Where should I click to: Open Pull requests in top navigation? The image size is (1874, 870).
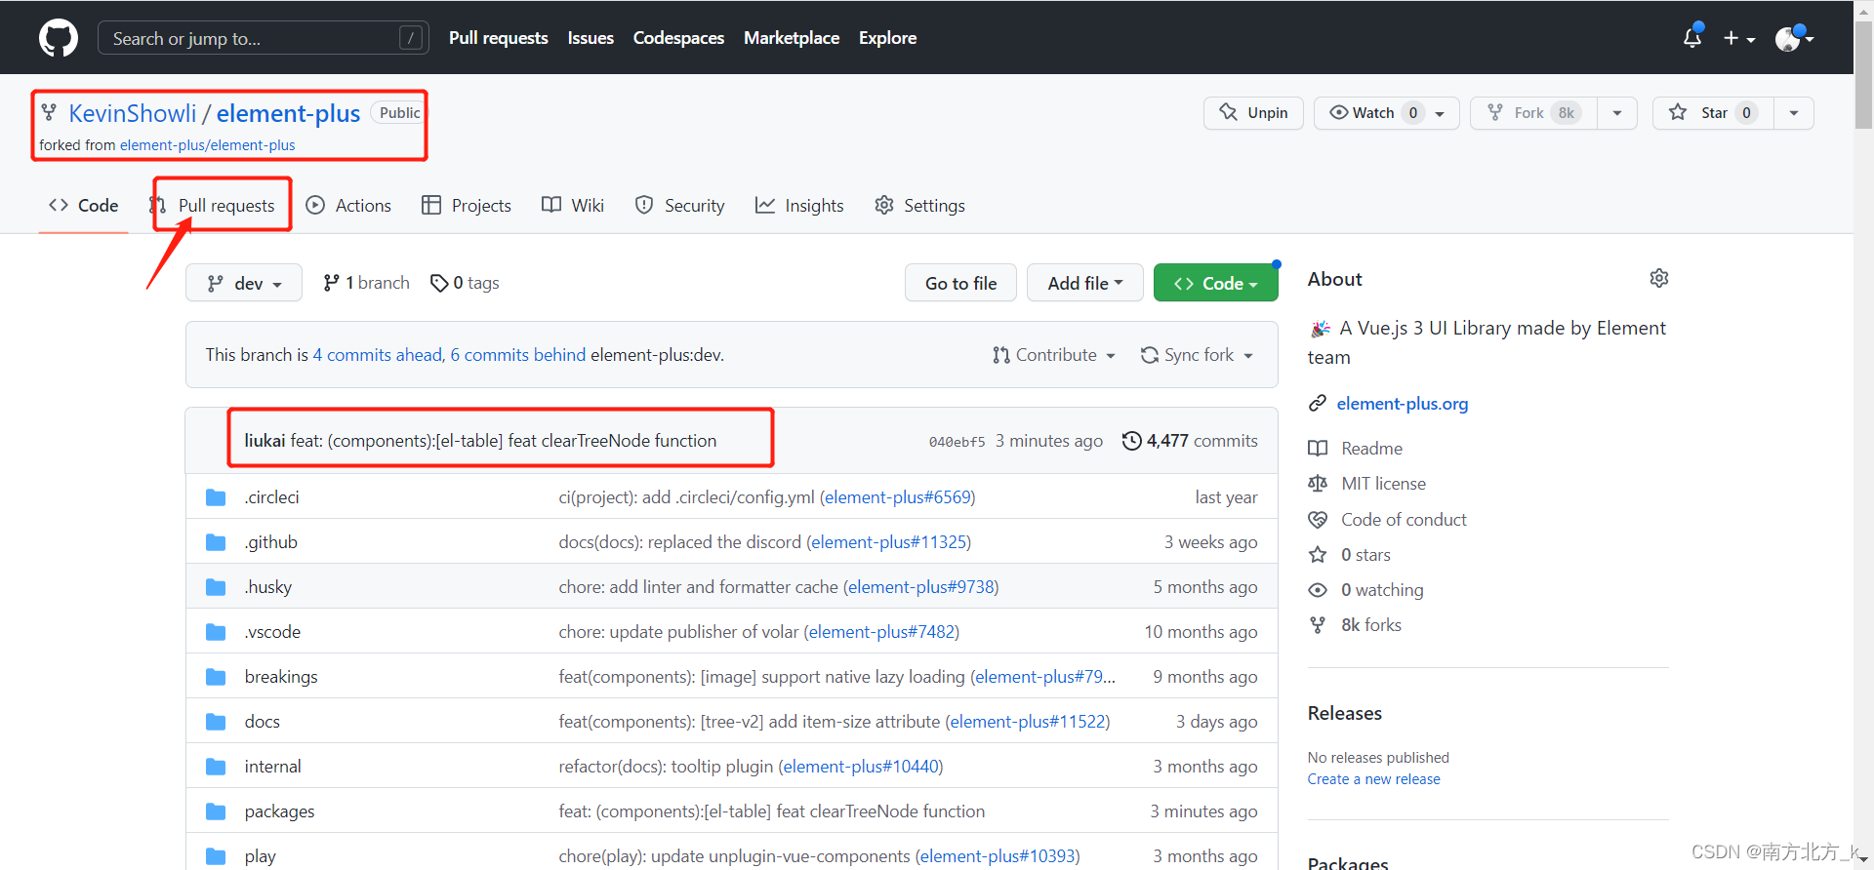pos(499,38)
